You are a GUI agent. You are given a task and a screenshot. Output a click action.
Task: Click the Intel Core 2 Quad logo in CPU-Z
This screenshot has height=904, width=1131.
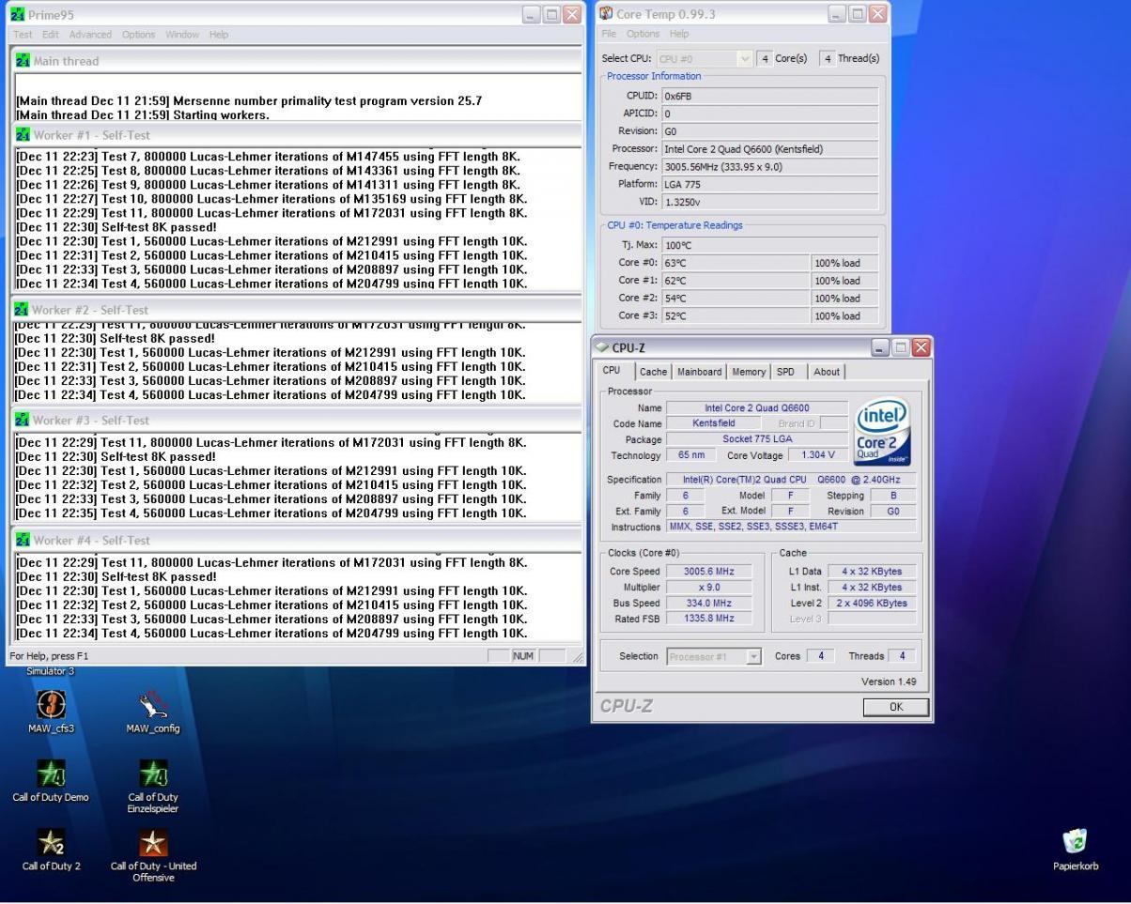pyautogui.click(x=882, y=433)
